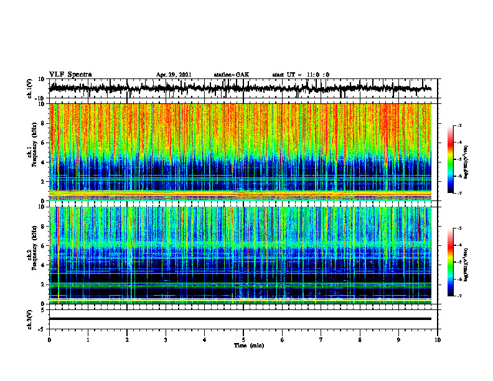Click the "2" kHz tick of ch.2 spectrogram
This screenshot has height=381, width=493.
43,285
